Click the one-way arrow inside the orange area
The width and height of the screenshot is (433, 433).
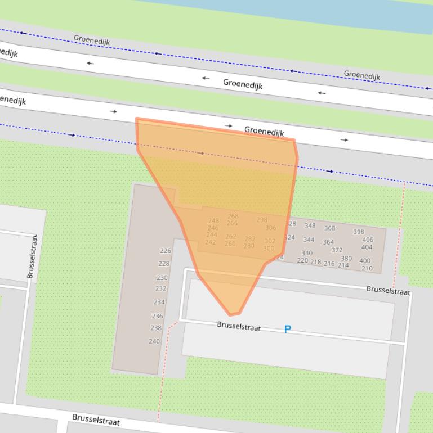coord(201,153)
